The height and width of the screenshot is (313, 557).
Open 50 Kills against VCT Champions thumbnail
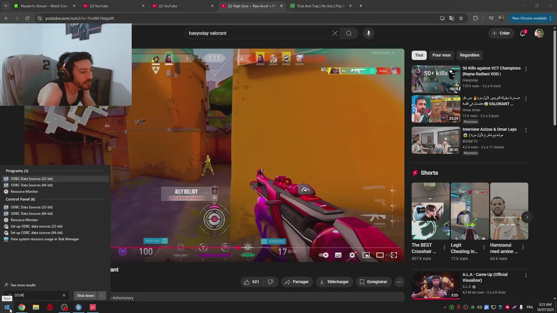436,79
